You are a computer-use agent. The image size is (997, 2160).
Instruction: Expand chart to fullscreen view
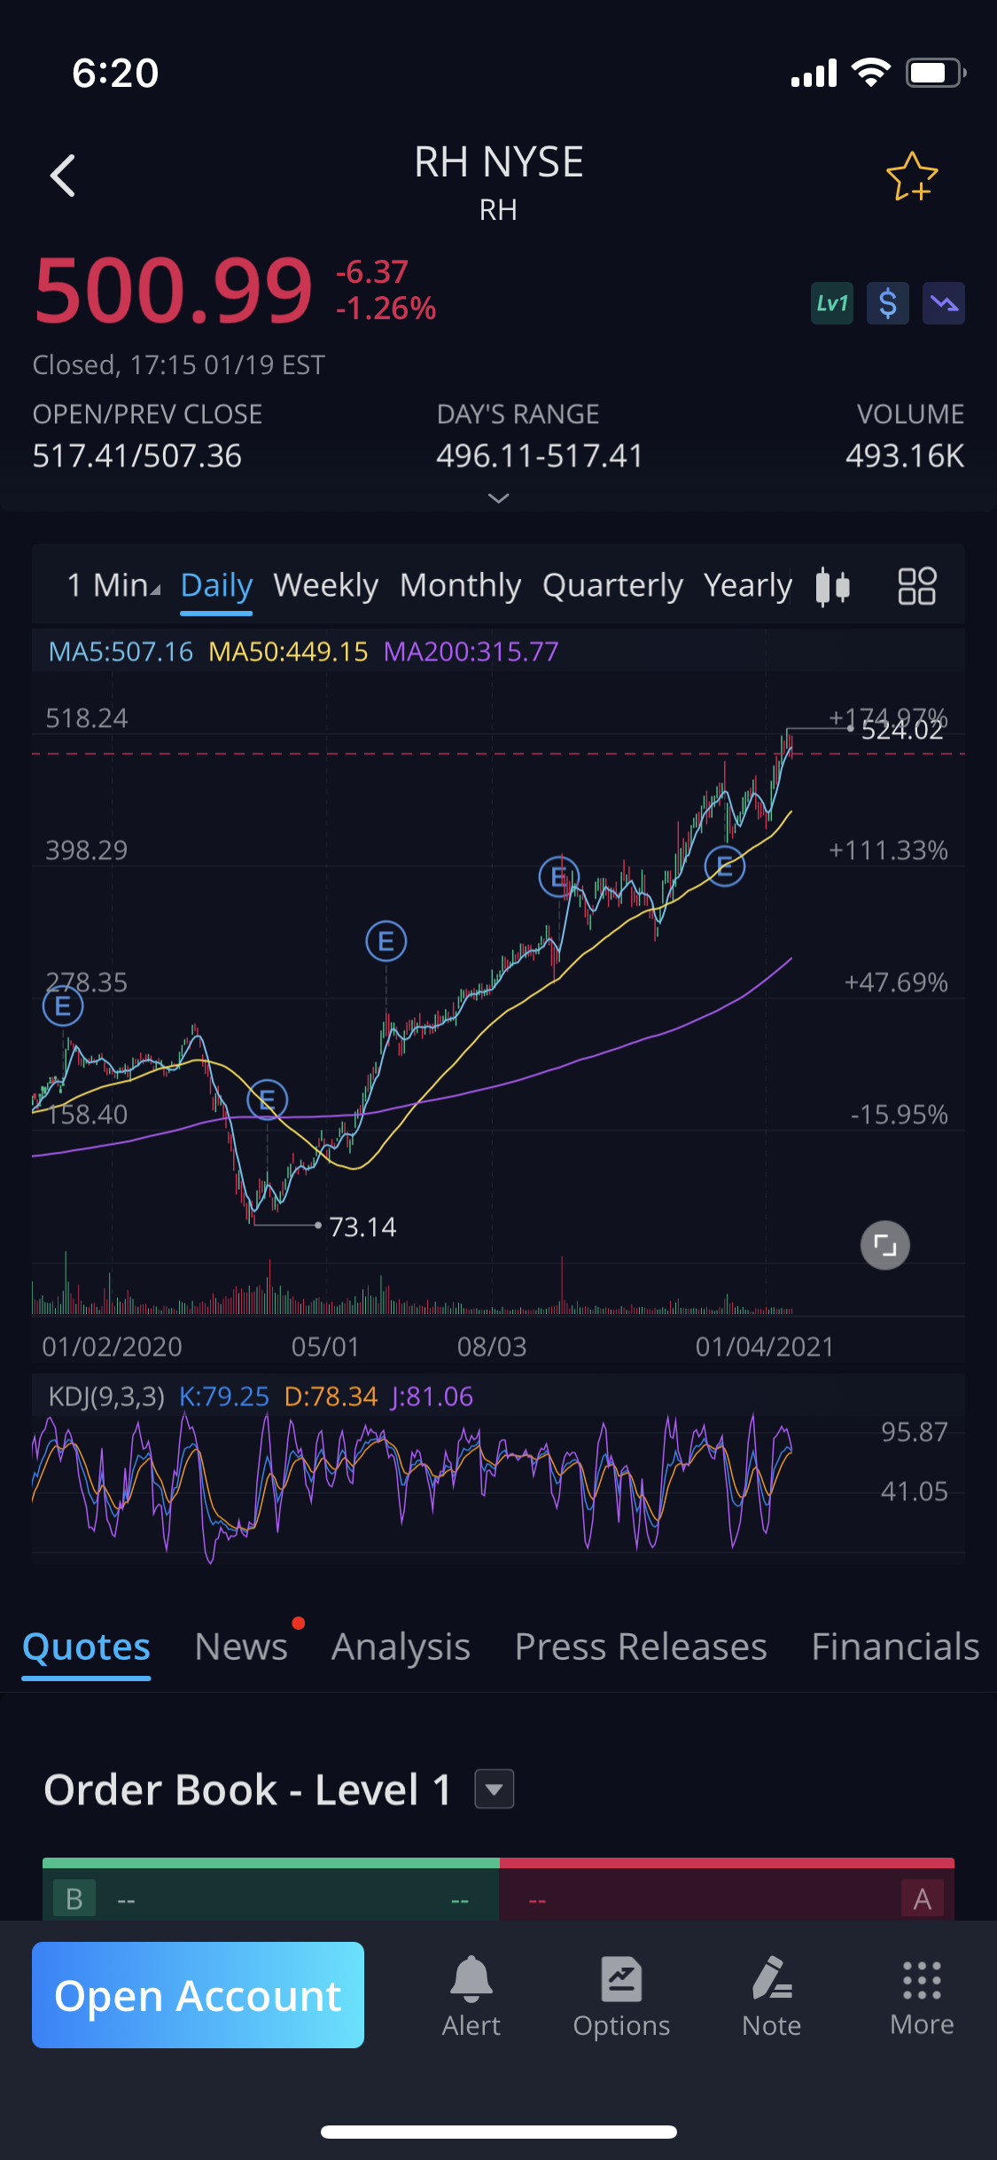[x=884, y=1245]
